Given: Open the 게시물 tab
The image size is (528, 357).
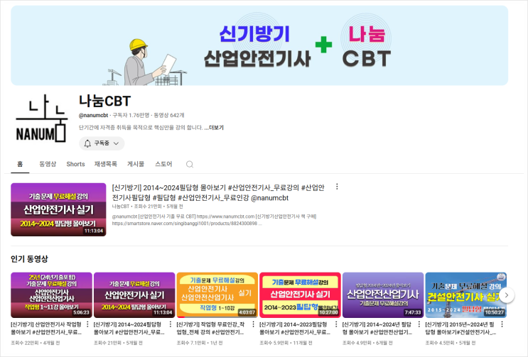Looking at the screenshot, I should coord(136,164).
